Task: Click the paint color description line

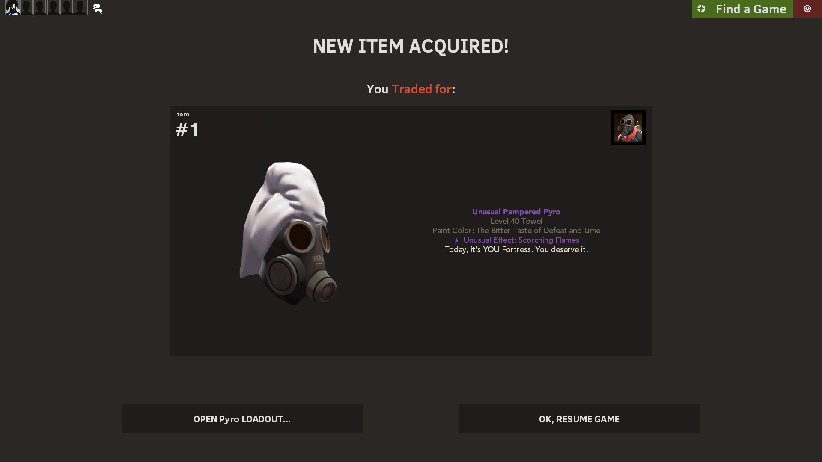Action: coord(516,231)
